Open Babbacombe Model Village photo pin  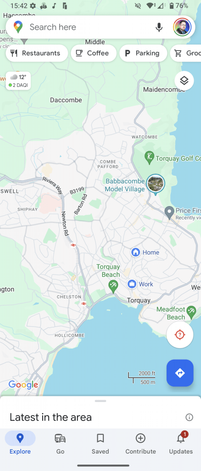coord(156,184)
